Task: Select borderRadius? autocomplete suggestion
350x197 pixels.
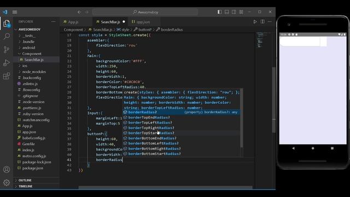Action: pyautogui.click(x=182, y=112)
